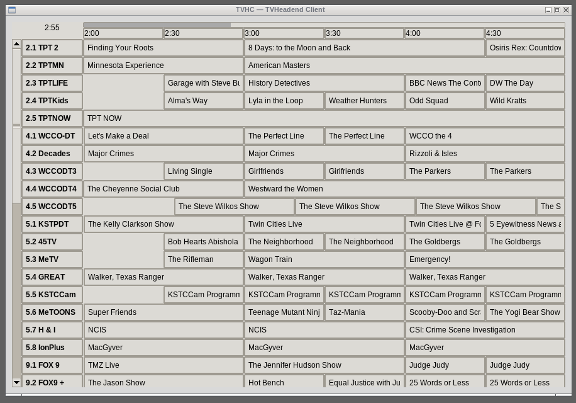Select channel 2.3 TPTLIFE
The image size is (576, 403).
52,83
